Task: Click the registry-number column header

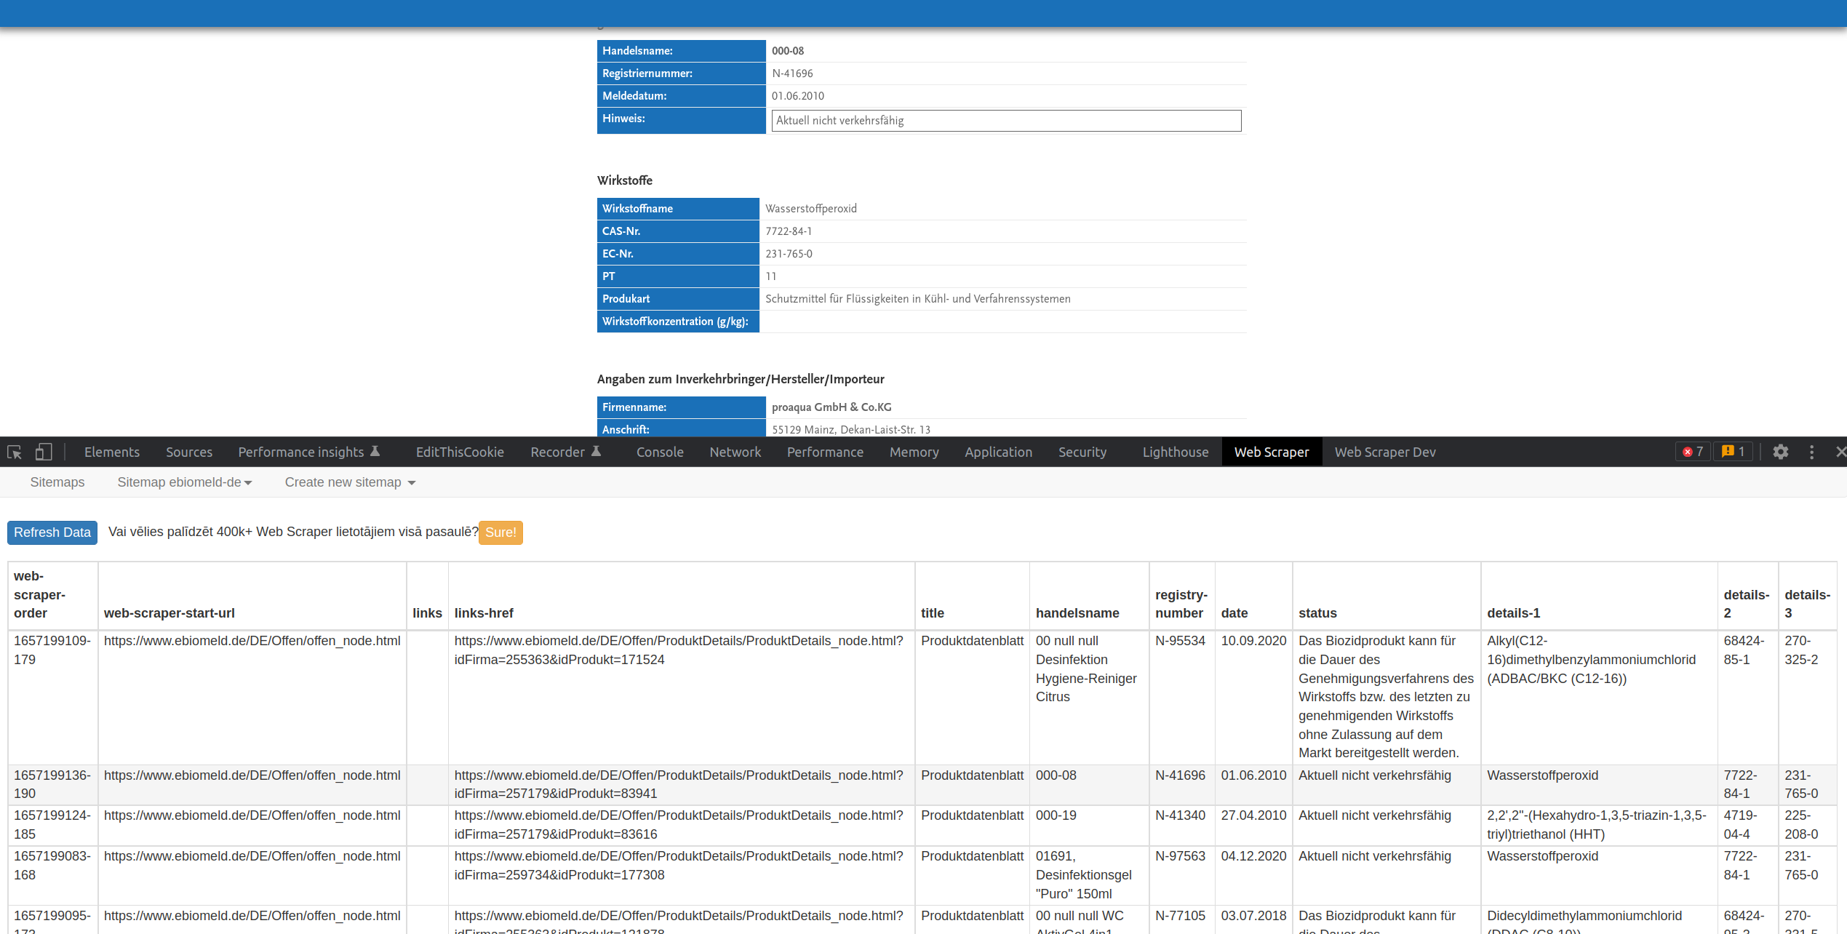Action: click(x=1180, y=604)
